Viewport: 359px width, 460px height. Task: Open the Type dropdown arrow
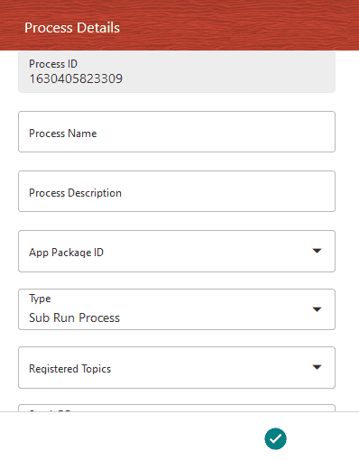317,309
